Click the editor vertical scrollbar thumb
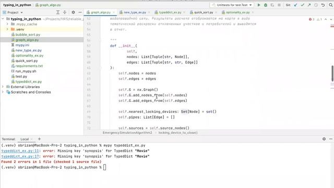334x188 pixels. [x=332, y=73]
